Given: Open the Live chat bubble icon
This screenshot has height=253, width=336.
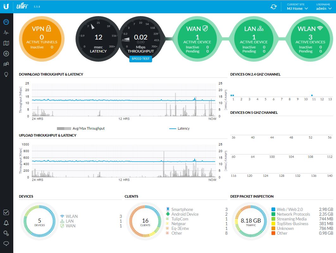Looking at the screenshot, I should 6,244.
